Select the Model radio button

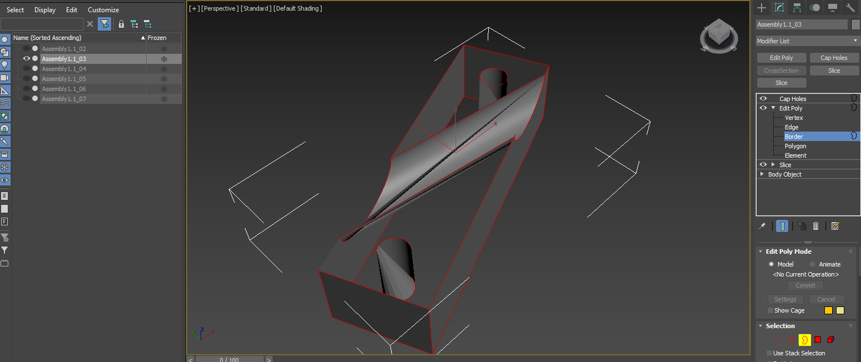(771, 264)
